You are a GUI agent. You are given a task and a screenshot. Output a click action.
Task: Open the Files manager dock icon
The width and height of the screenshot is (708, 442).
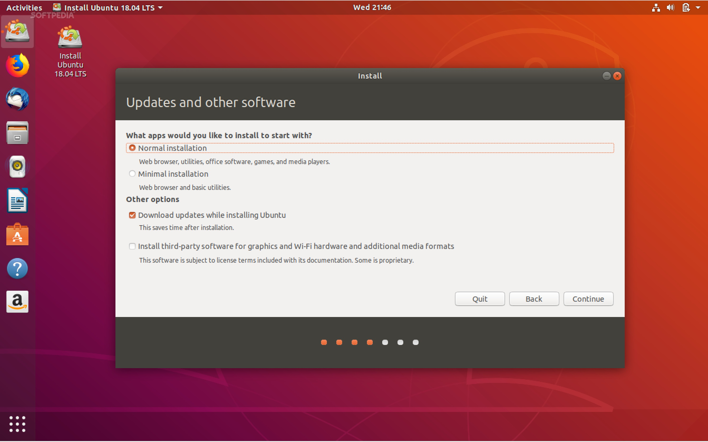[17, 133]
